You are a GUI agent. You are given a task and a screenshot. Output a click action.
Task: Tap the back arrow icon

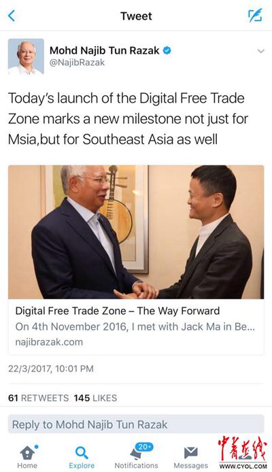12,16
